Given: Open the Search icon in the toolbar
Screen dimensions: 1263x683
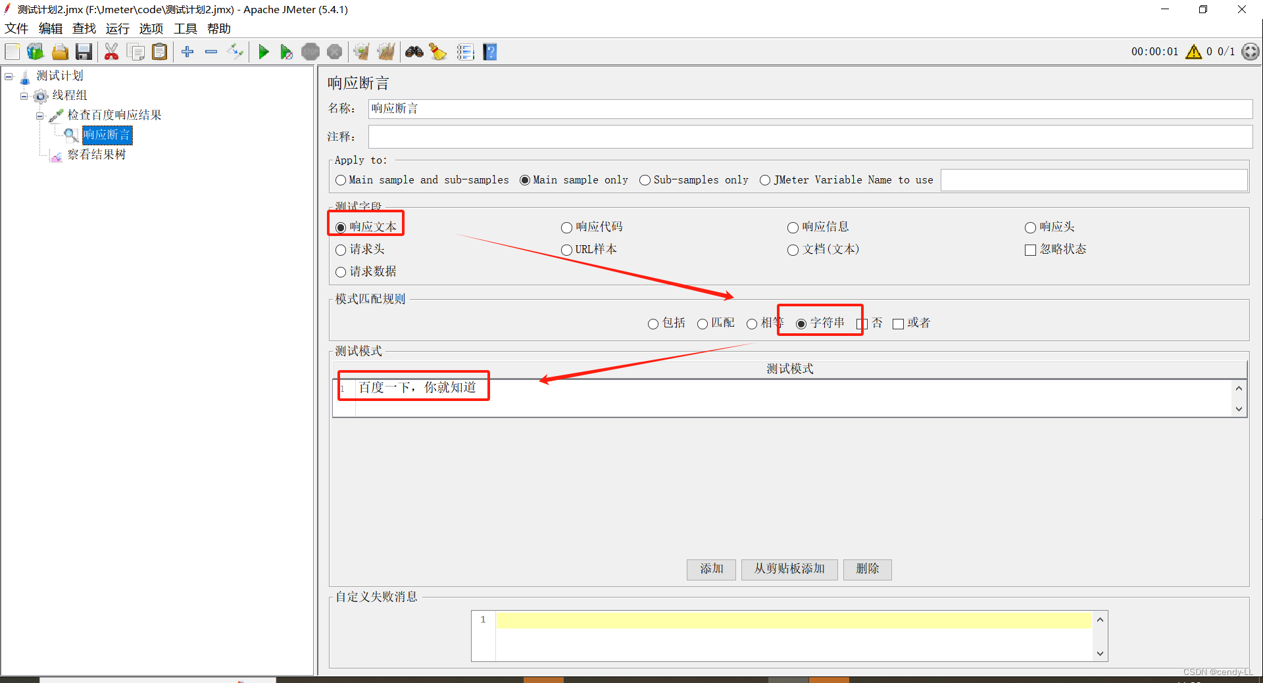Looking at the screenshot, I should (x=414, y=51).
